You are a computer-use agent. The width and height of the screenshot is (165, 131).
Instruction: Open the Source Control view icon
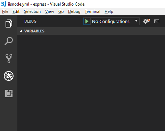point(9,59)
